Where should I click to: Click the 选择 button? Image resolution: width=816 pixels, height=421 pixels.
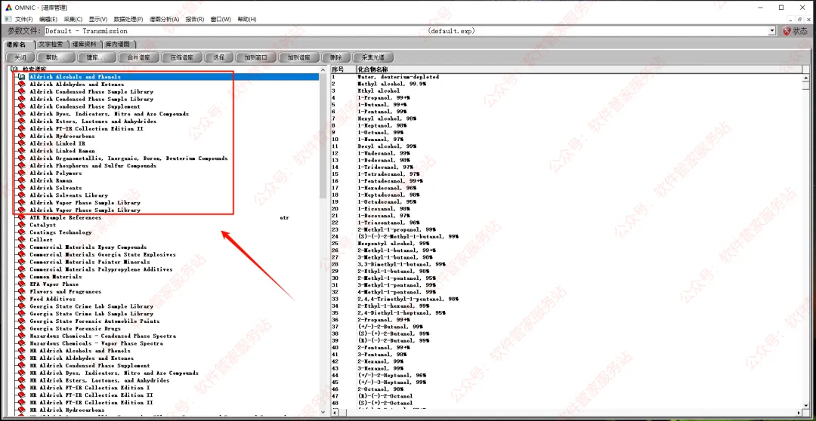click(x=218, y=57)
